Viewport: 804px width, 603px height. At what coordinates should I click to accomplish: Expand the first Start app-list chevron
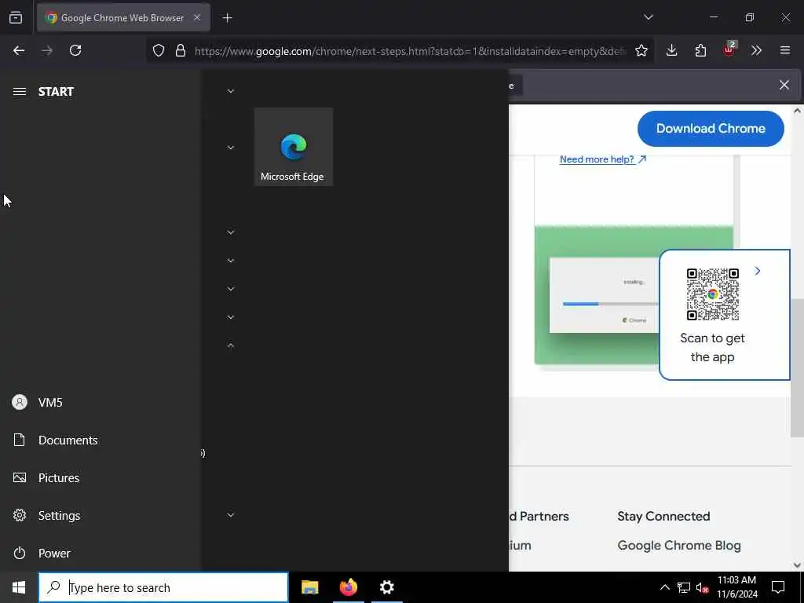pyautogui.click(x=231, y=91)
